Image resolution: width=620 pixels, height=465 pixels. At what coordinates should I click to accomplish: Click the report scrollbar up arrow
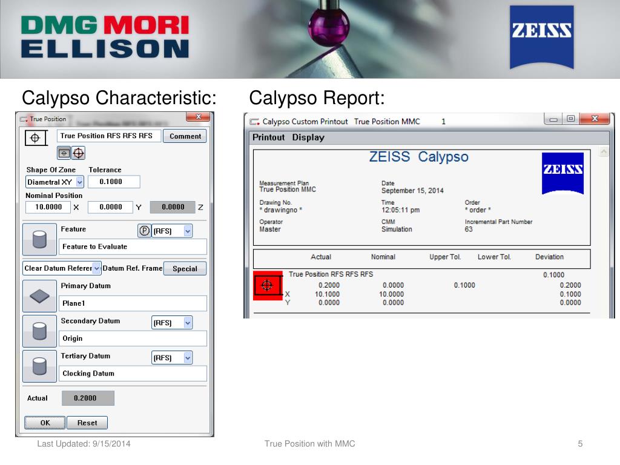pos(604,151)
